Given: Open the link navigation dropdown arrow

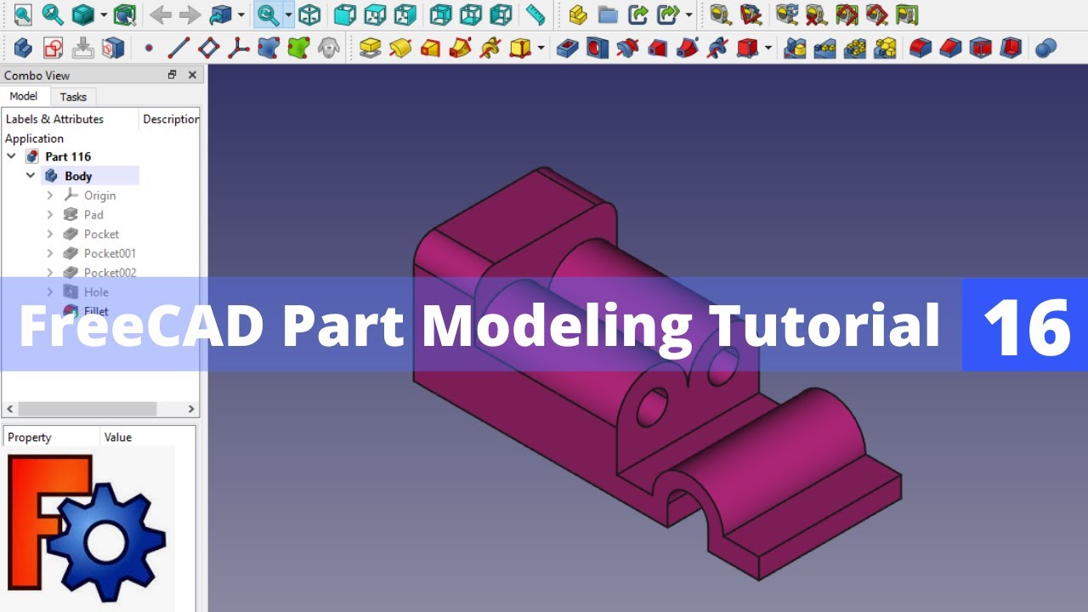Looking at the screenshot, I should (x=241, y=14).
